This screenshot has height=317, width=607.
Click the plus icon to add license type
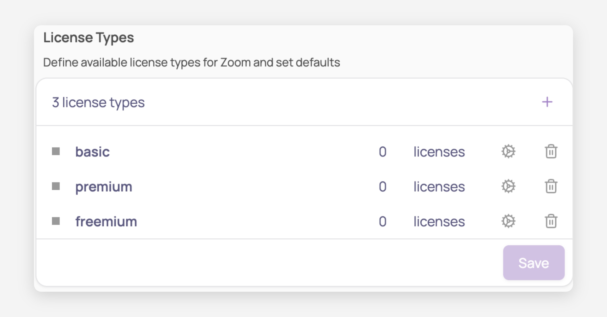[547, 102]
